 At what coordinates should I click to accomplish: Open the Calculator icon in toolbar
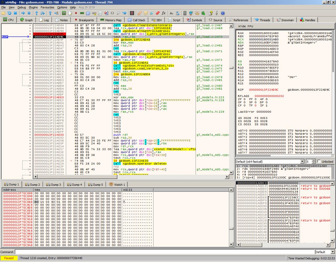point(185,13)
